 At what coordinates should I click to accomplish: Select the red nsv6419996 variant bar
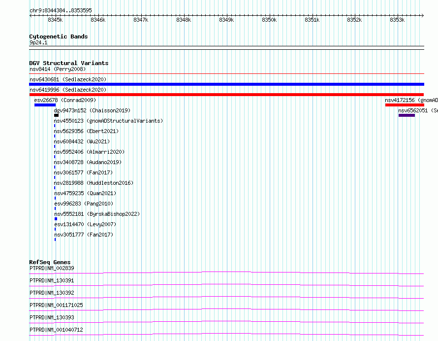(x=226, y=95)
